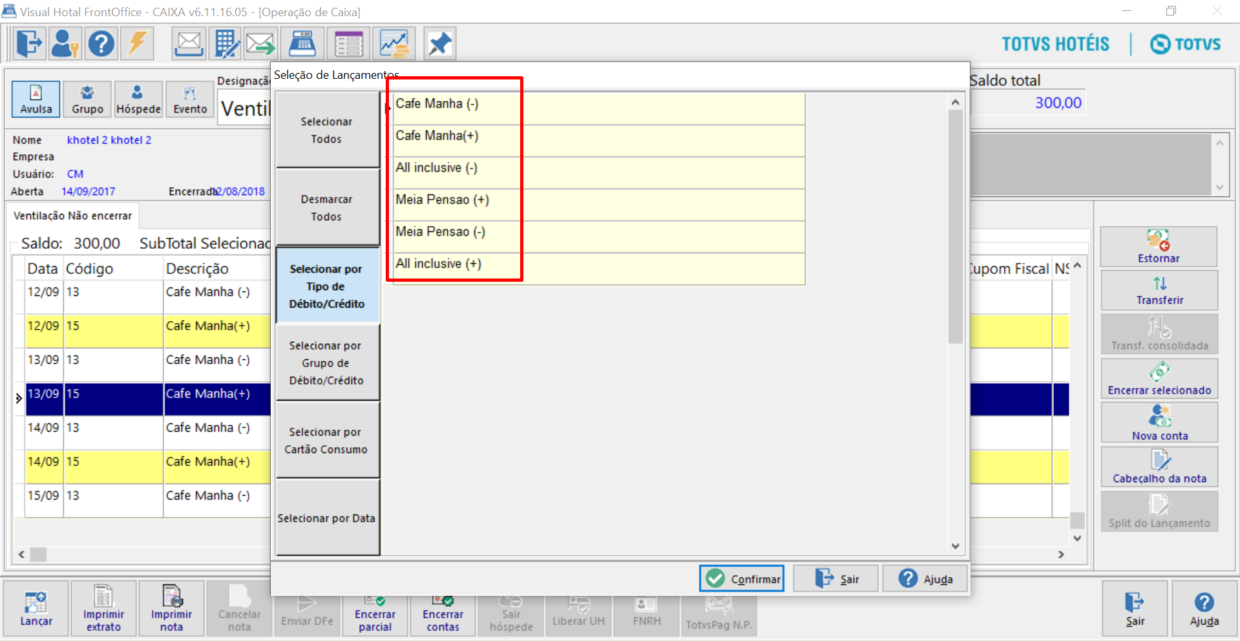
Task: Choose Selecionar por Data option
Action: pyautogui.click(x=327, y=518)
